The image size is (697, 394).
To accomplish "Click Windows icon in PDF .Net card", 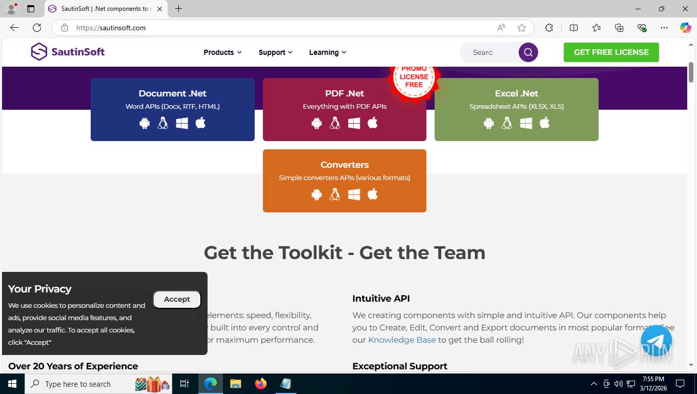I will tap(354, 123).
